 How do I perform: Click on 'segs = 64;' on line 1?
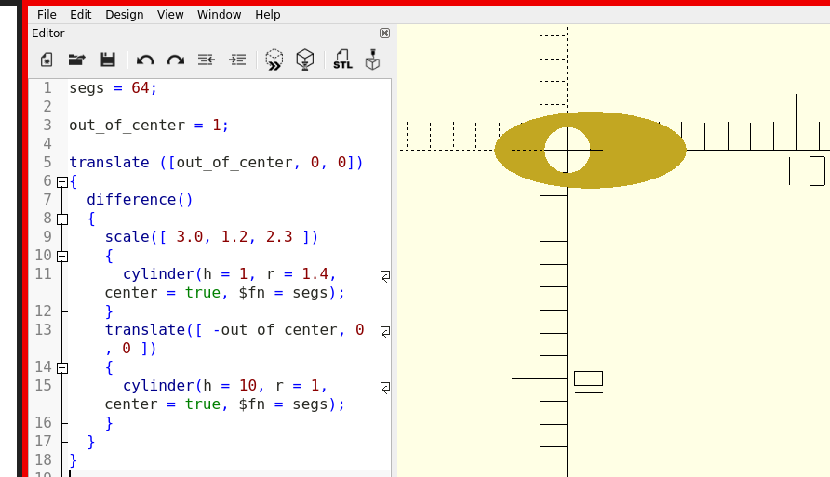click(114, 87)
